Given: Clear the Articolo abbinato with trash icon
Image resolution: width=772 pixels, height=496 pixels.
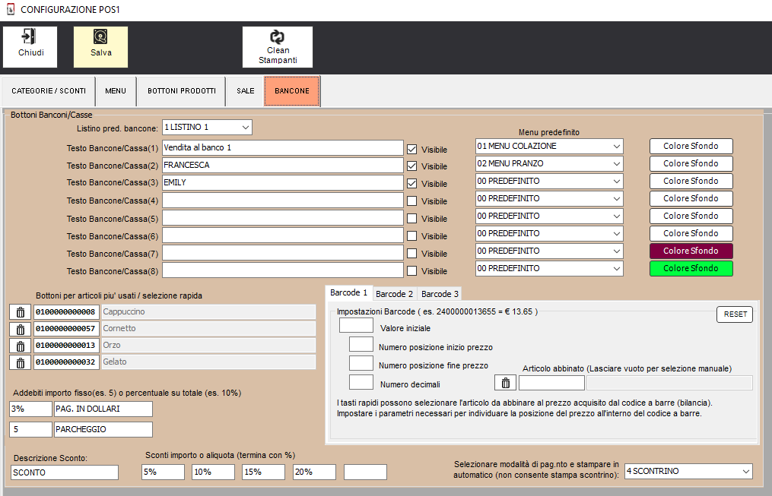Looking at the screenshot, I should (505, 383).
